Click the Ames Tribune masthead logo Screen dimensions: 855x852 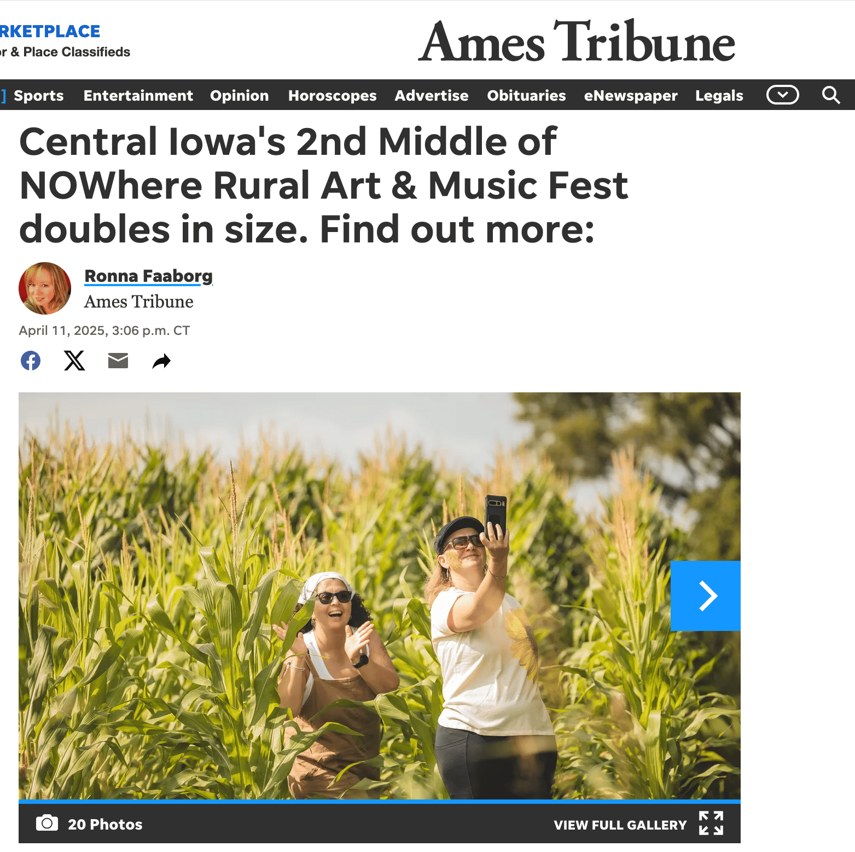(577, 42)
